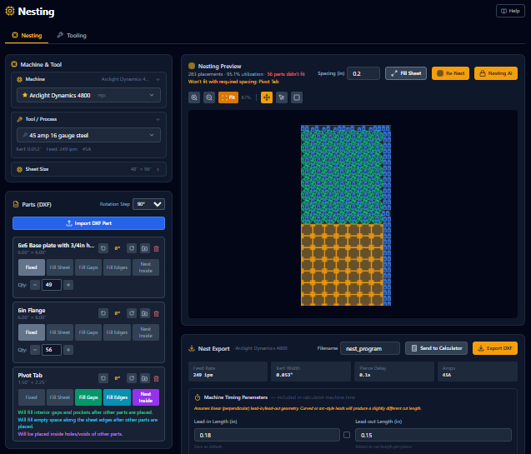The width and height of the screenshot is (531, 454).
Task: Activate the pan/move tool in preview
Action: click(267, 97)
